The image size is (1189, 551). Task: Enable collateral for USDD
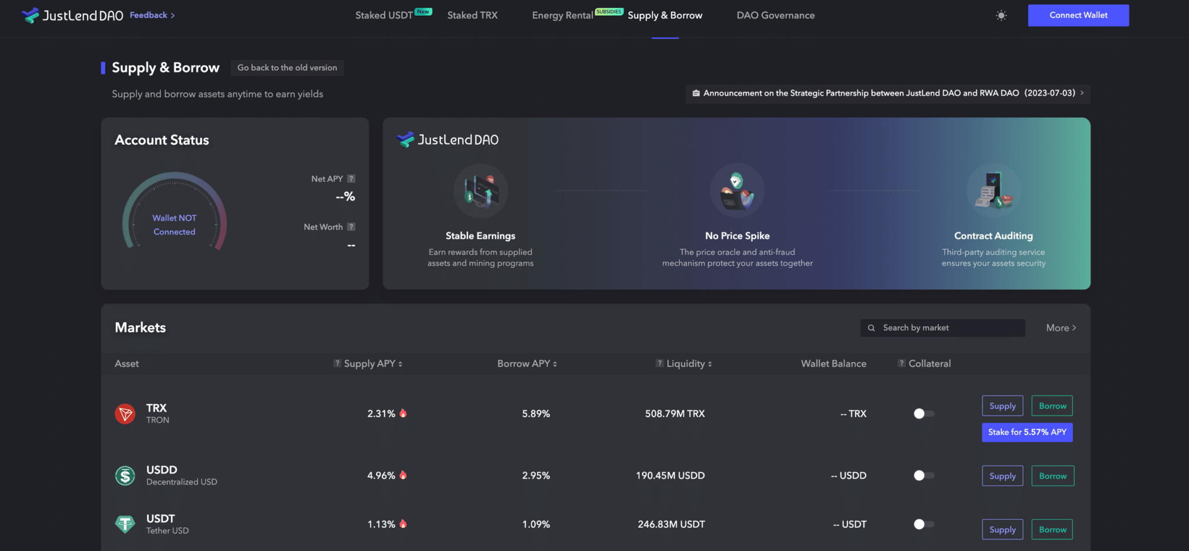tap(923, 475)
